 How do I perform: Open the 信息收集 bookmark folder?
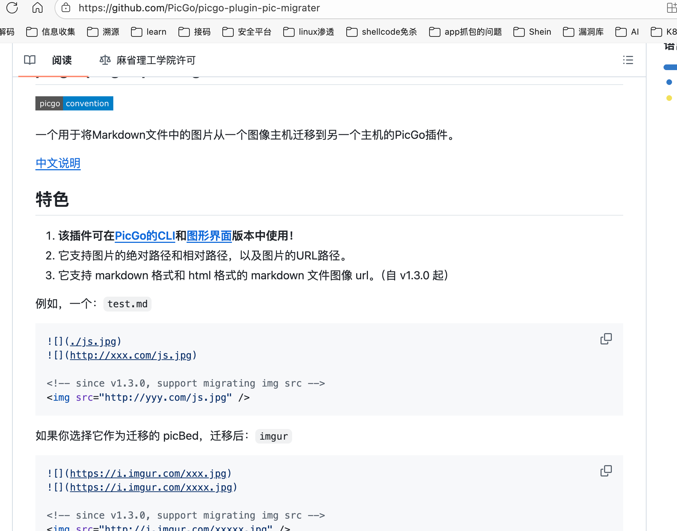(x=51, y=32)
